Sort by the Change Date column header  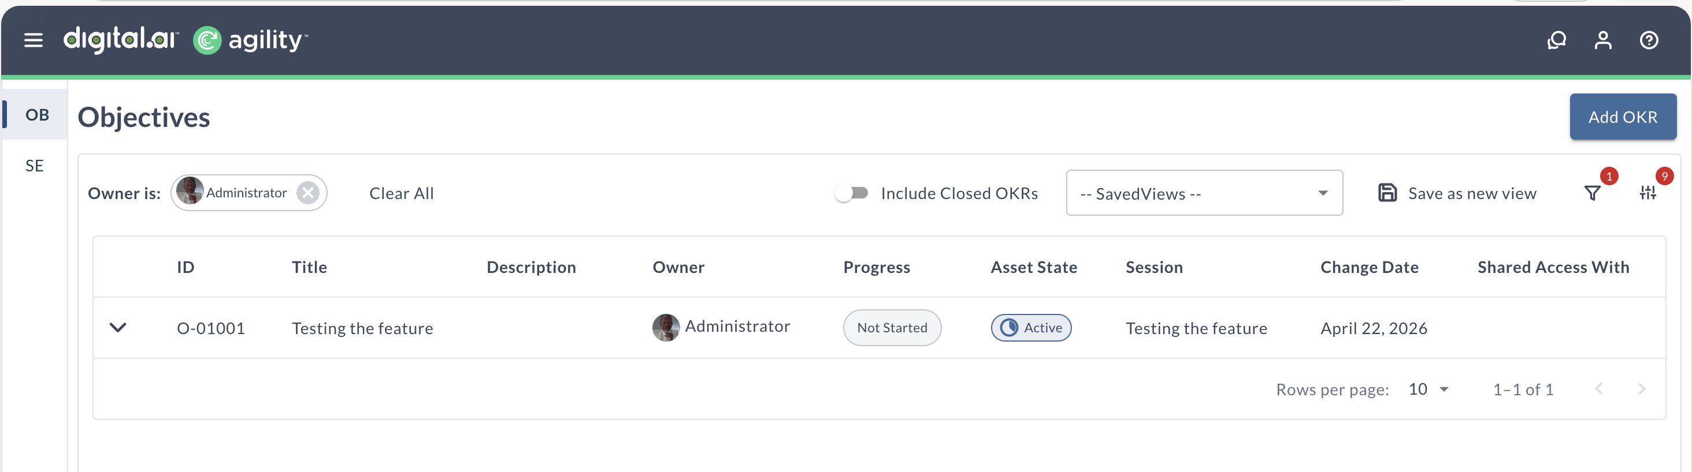1370,268
